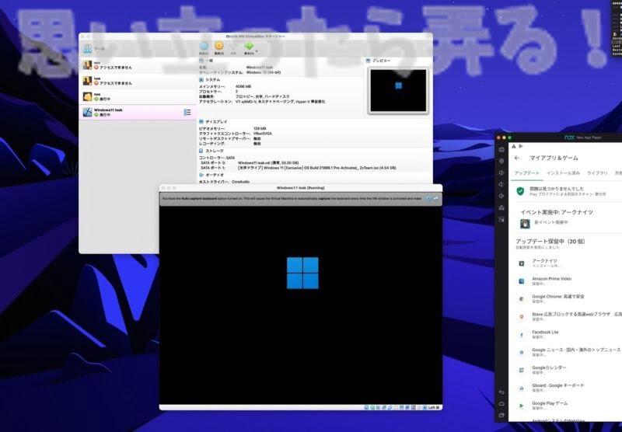Open the Googleカレンダー app entry

tap(565, 370)
